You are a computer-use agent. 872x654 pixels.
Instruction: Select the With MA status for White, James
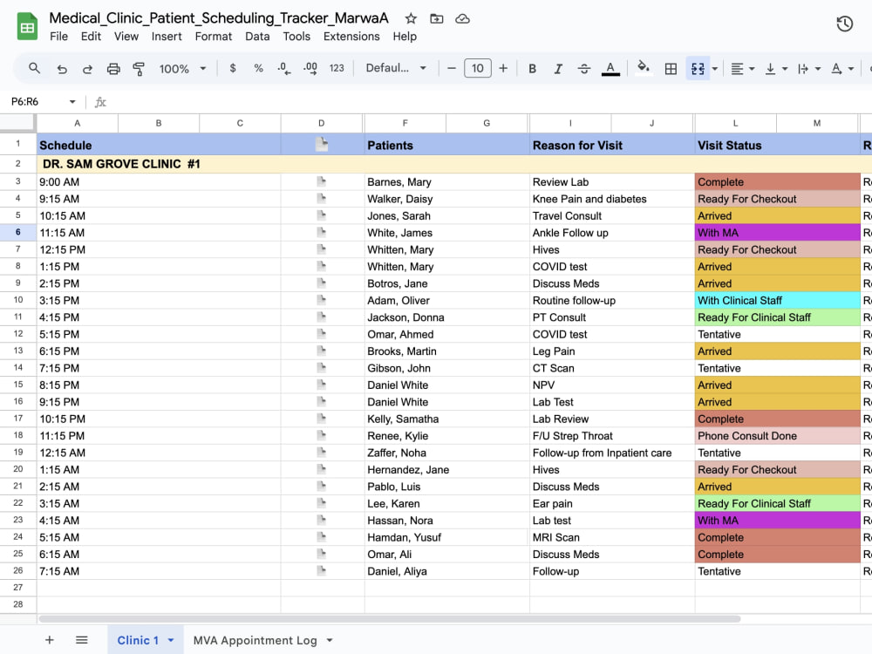point(778,233)
